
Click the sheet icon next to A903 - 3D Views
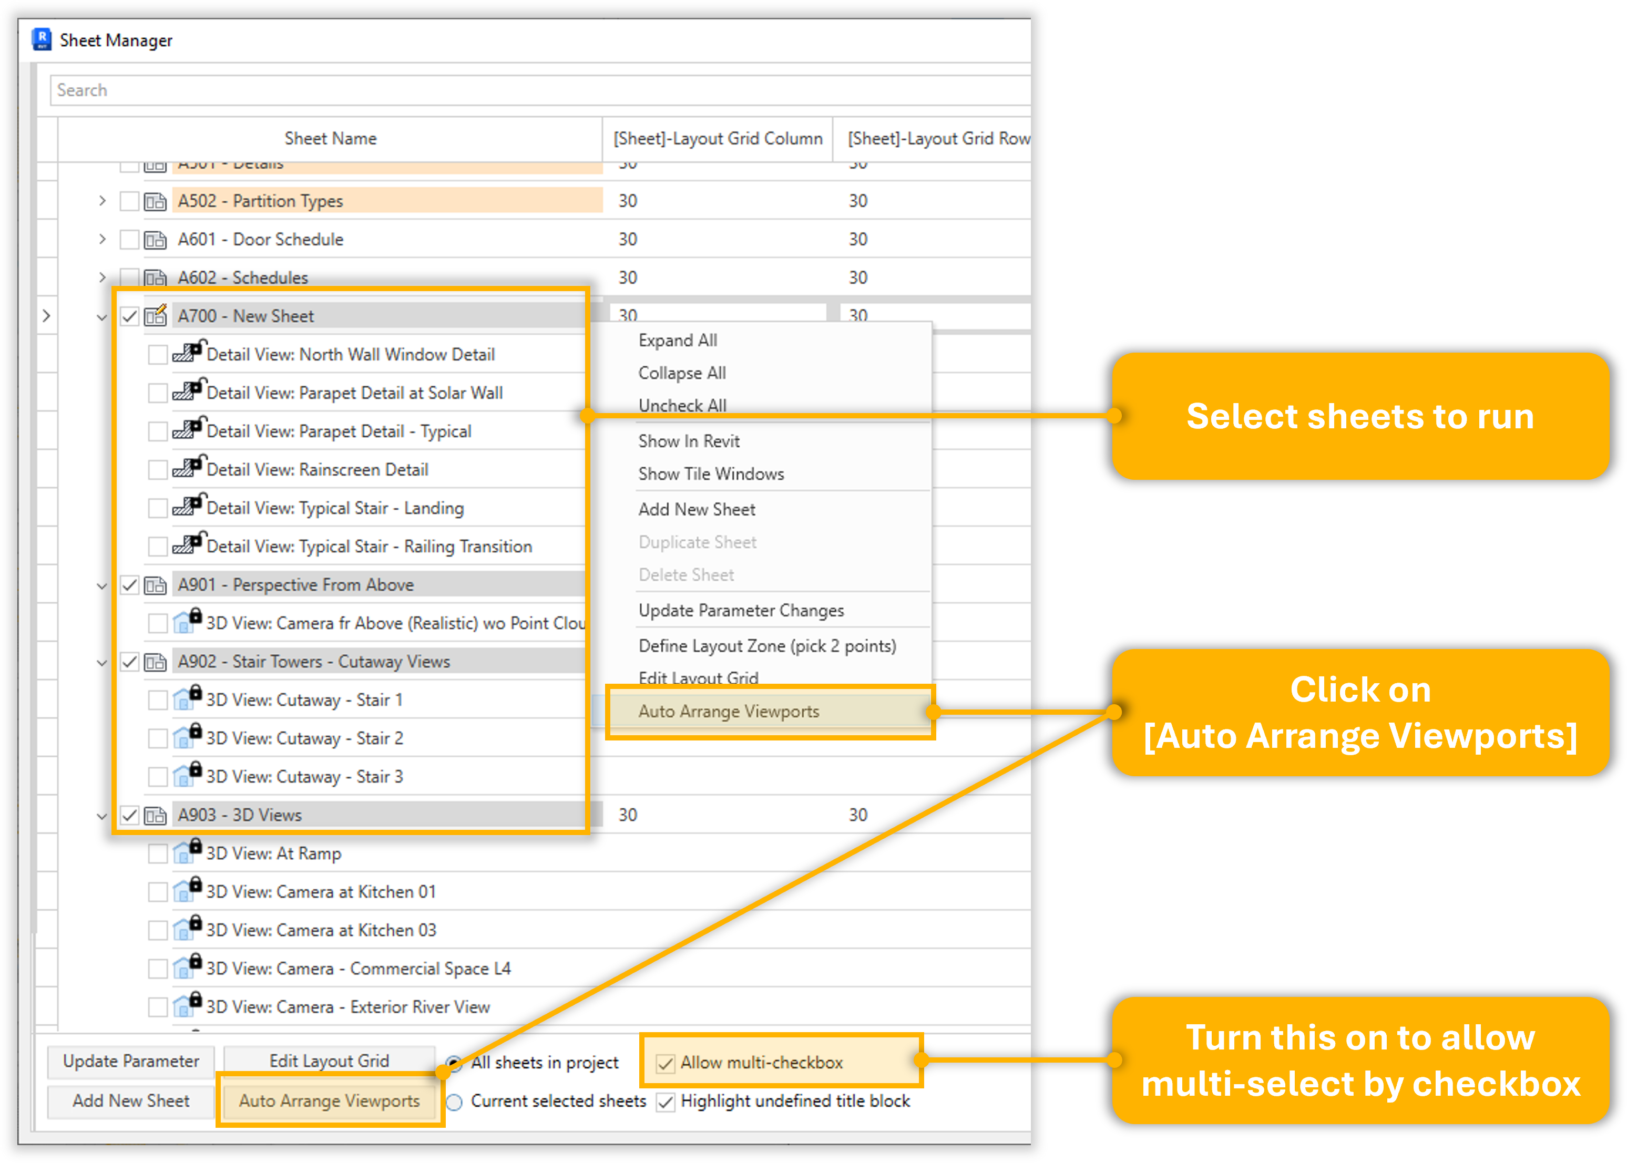[x=155, y=815]
